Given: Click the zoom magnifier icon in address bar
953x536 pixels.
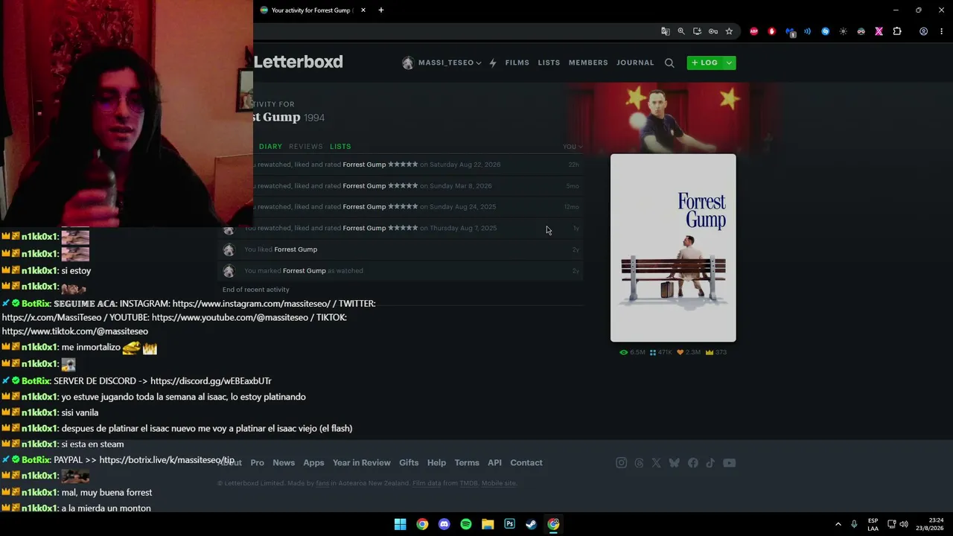Looking at the screenshot, I should pyautogui.click(x=681, y=31).
